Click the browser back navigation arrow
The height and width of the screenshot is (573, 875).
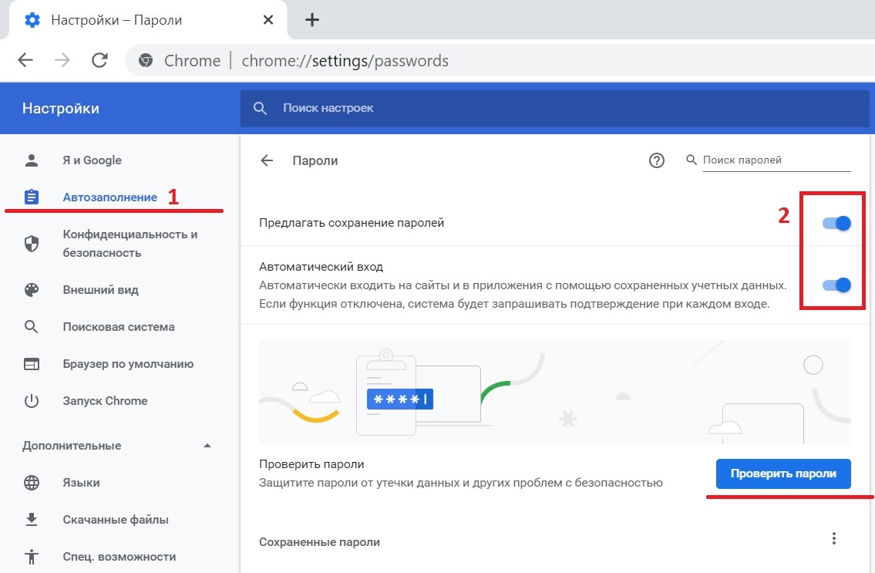(25, 61)
